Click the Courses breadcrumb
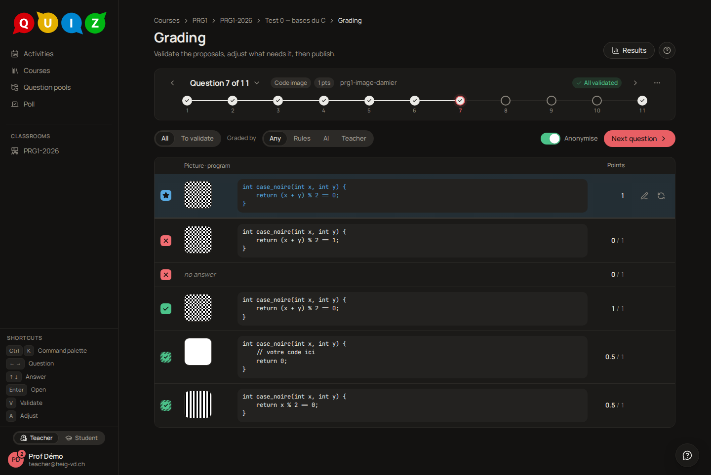The image size is (711, 475). [166, 21]
